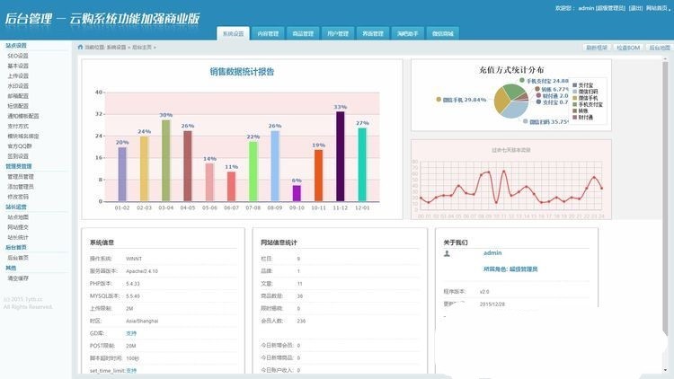The width and height of the screenshot is (674, 379).
Task: Click the GD库 支持 value link
Action: tap(131, 333)
